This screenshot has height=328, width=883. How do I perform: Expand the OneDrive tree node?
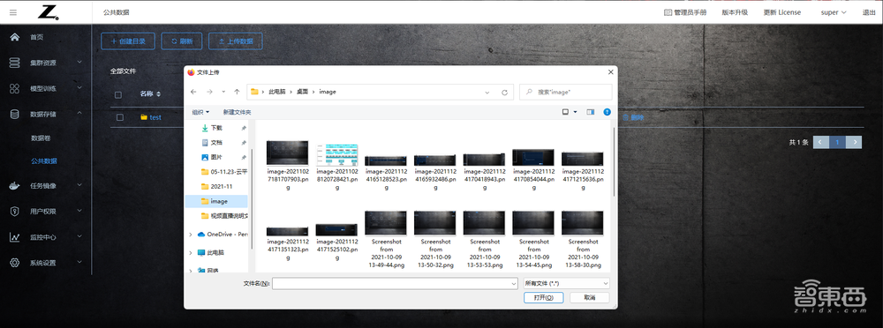point(191,235)
